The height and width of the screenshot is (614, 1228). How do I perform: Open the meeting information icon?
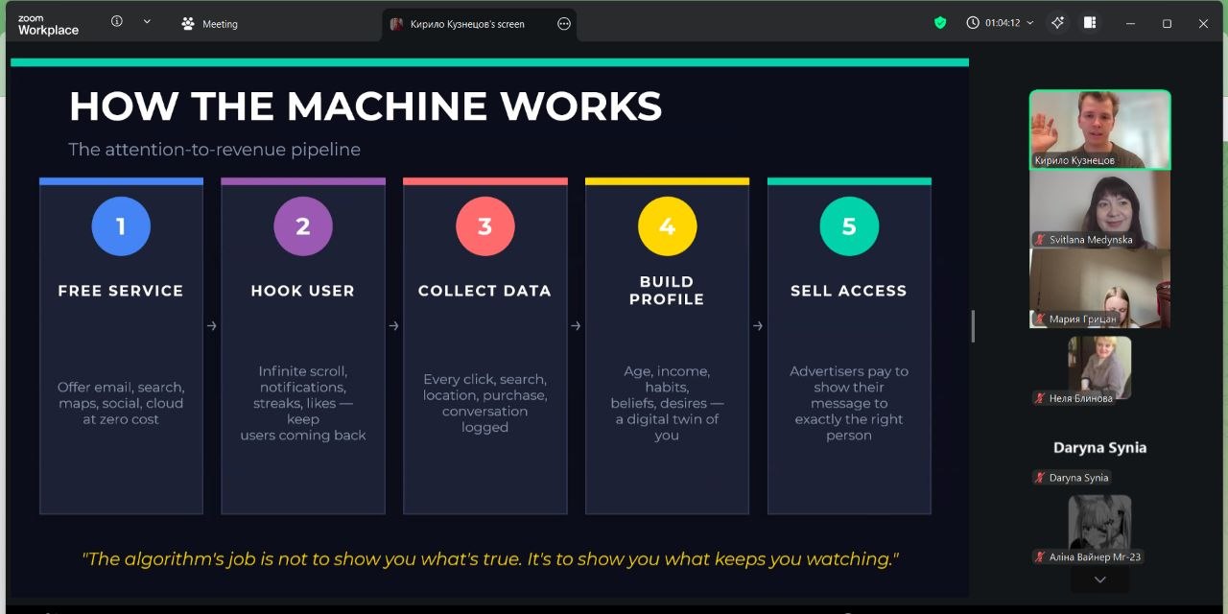117,21
